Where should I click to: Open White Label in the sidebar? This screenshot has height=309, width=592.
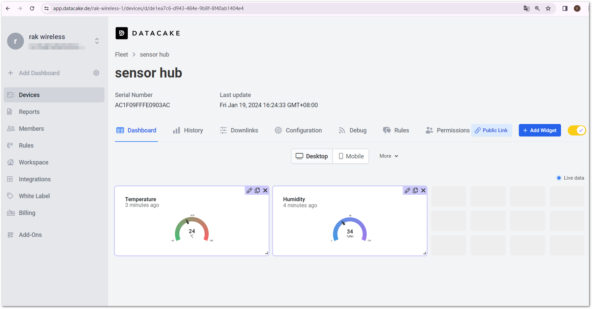54,196
